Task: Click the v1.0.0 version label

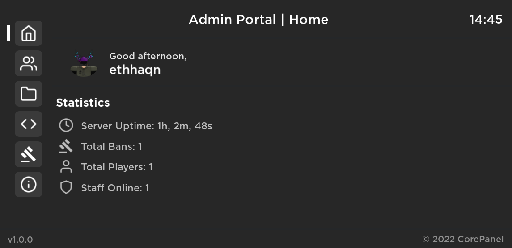Action: coord(20,240)
